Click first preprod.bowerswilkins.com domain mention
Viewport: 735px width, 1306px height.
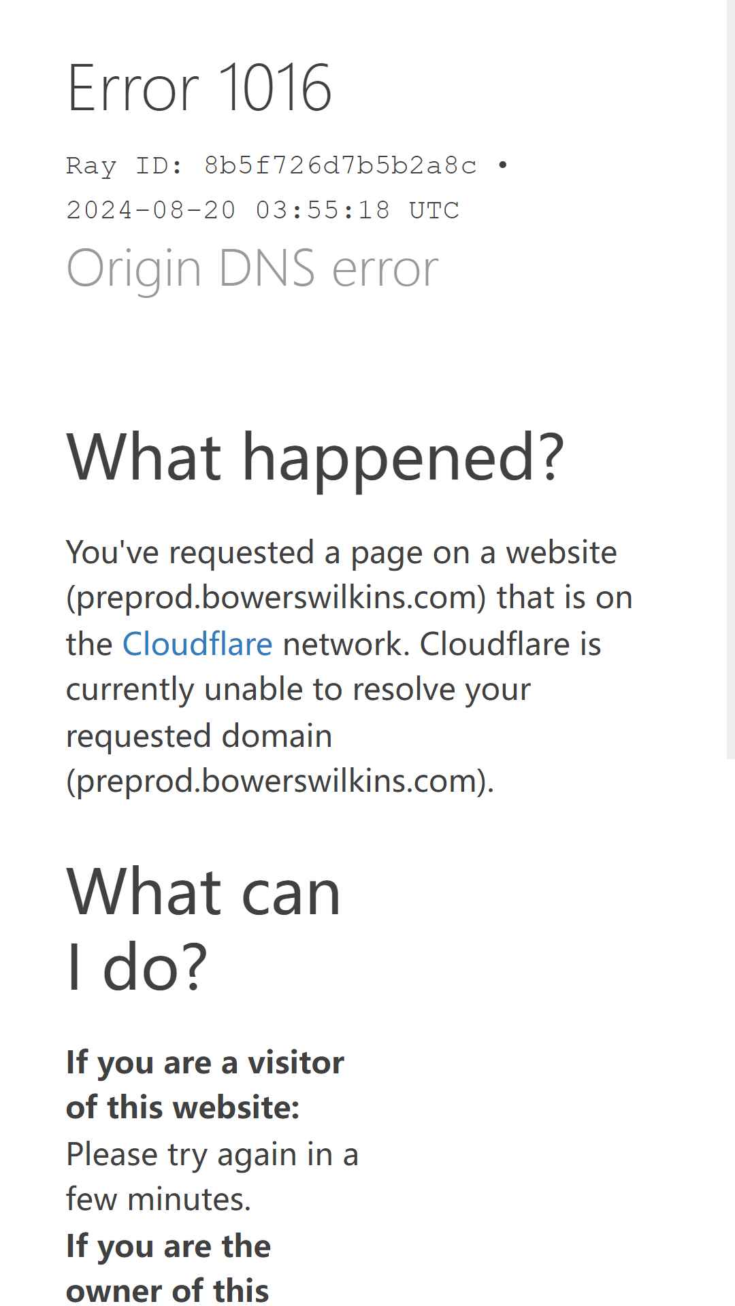(x=276, y=598)
